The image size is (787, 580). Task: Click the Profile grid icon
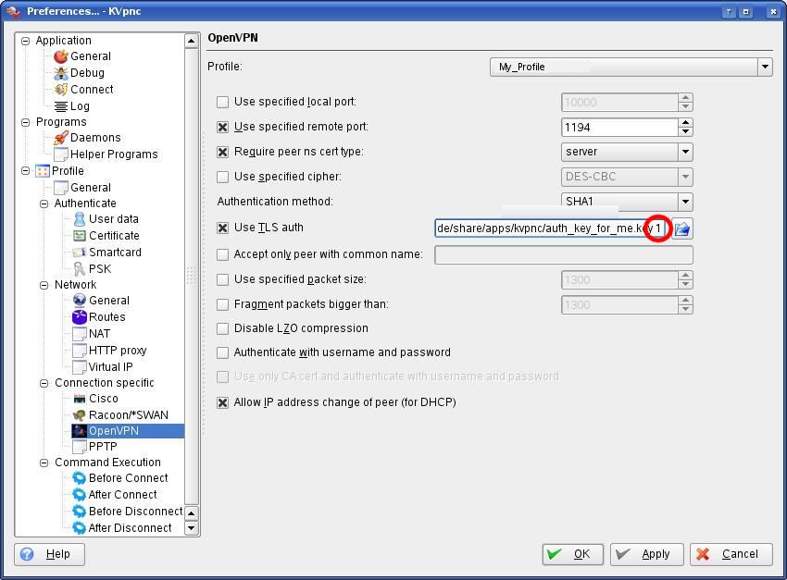coord(43,170)
